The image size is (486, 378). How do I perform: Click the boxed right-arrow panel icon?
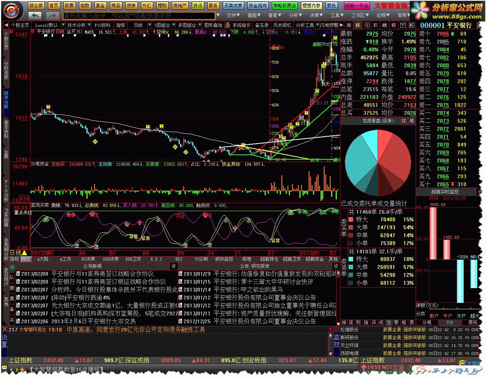click(x=411, y=25)
